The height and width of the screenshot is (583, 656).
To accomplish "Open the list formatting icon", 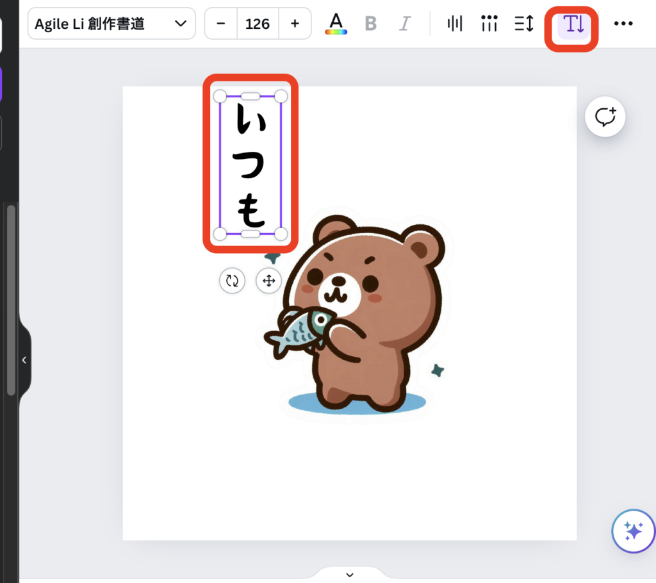I will (489, 24).
